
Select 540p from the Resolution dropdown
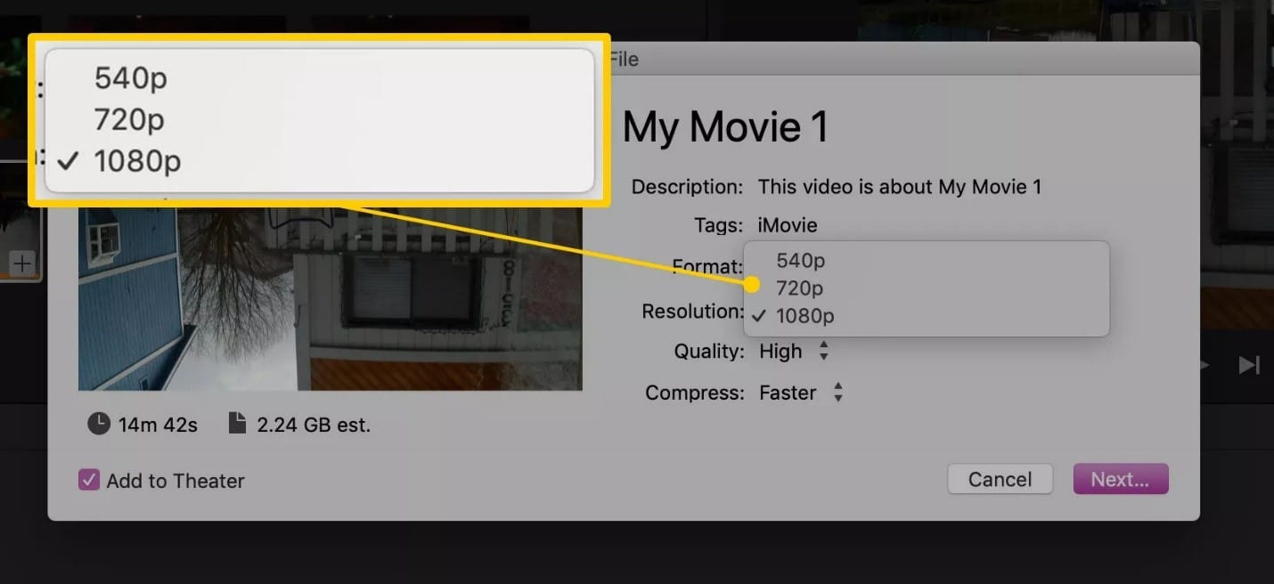tap(799, 260)
